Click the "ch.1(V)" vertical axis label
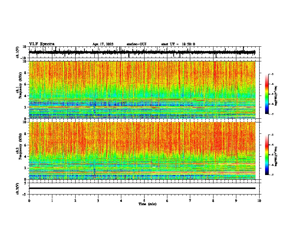The height and width of the screenshot is (225, 292). (x=18, y=52)
